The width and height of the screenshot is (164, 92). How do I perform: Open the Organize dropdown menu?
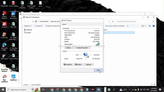(28, 26)
